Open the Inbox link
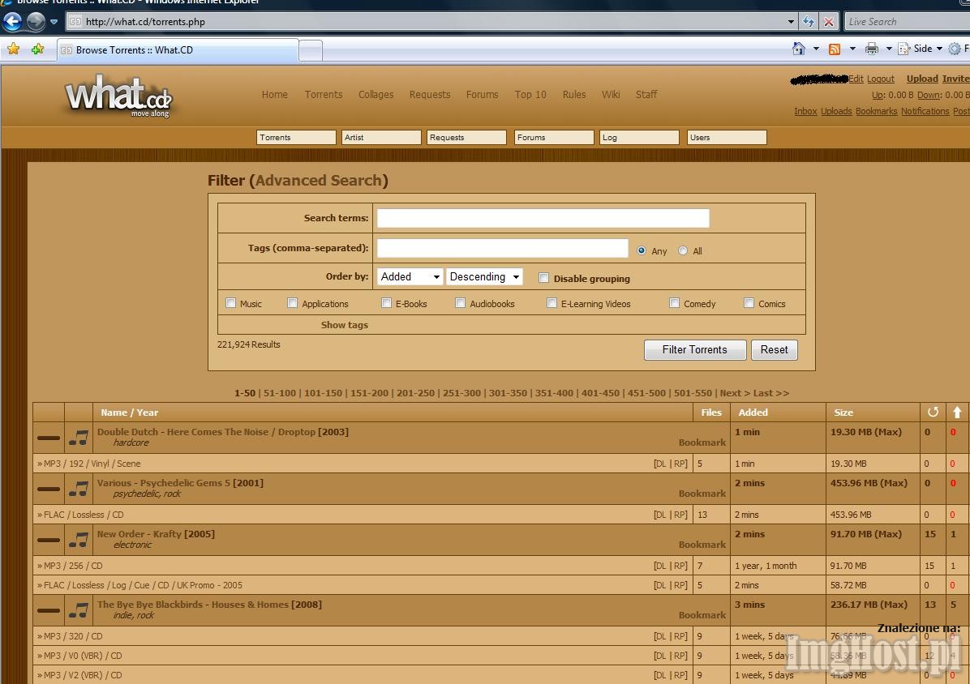970x684 pixels. click(x=805, y=111)
